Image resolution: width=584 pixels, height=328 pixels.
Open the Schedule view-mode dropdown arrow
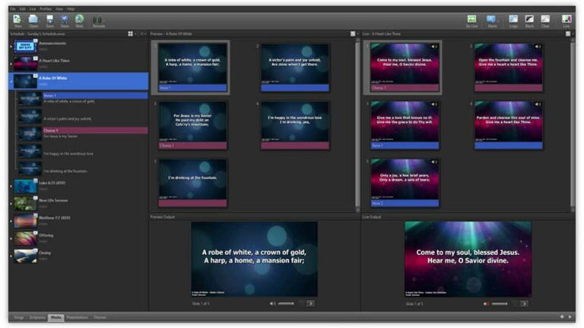(x=135, y=34)
